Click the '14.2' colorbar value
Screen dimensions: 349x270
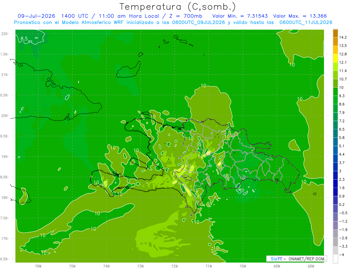click(343, 37)
